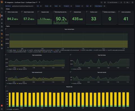Image resolution: width=135 pixels, height=111 pixels.
Task: Click the 50.2% stat panel value
Action: pyautogui.click(x=61, y=19)
